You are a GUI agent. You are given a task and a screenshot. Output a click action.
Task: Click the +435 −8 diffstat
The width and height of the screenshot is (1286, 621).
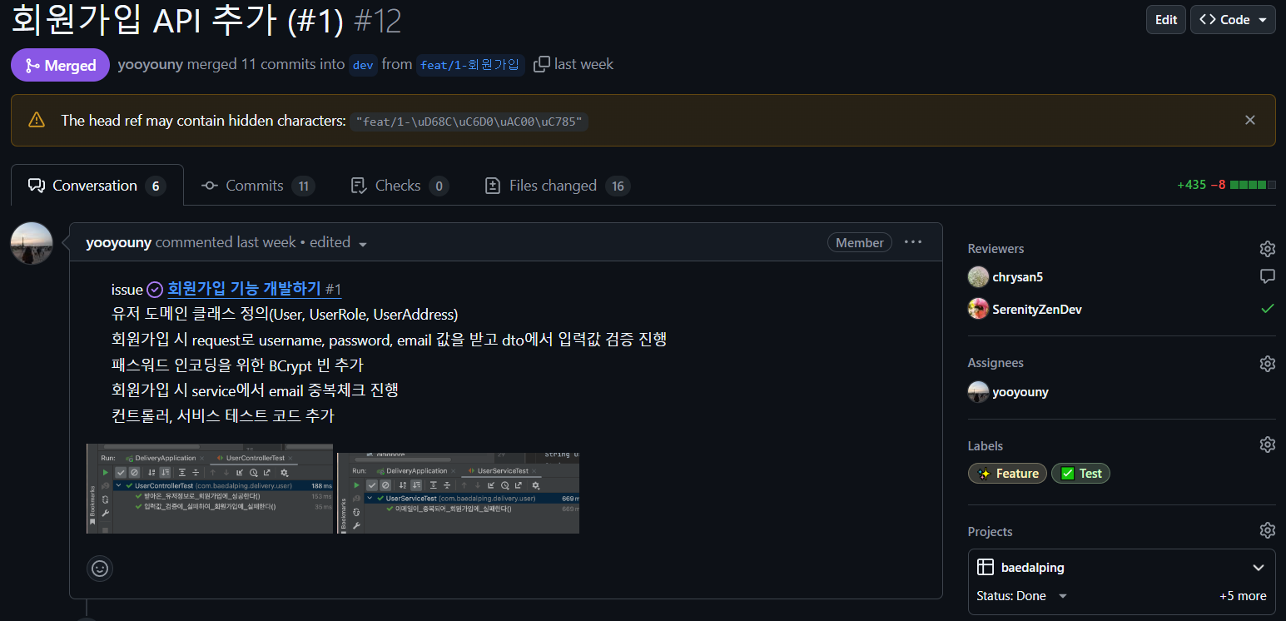click(x=1226, y=185)
